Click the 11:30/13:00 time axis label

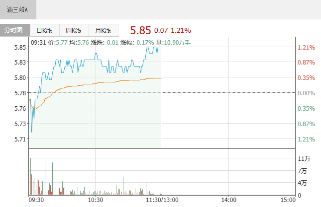click(x=162, y=200)
